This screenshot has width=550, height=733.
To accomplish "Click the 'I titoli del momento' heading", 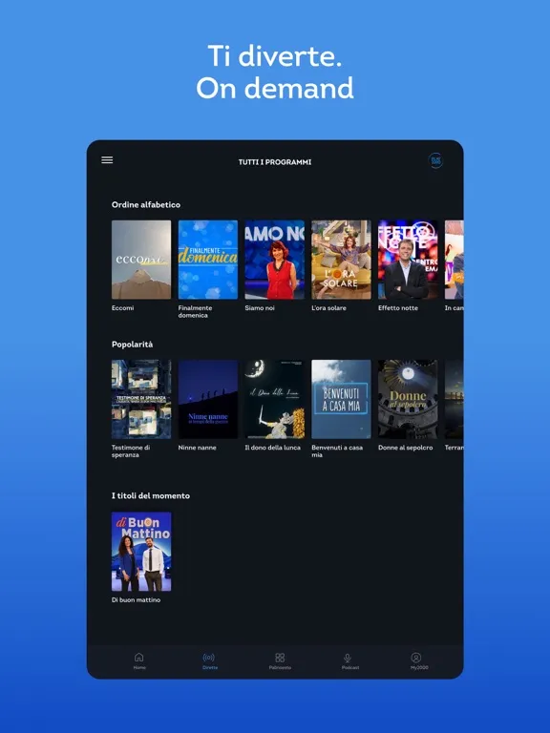I will [151, 496].
